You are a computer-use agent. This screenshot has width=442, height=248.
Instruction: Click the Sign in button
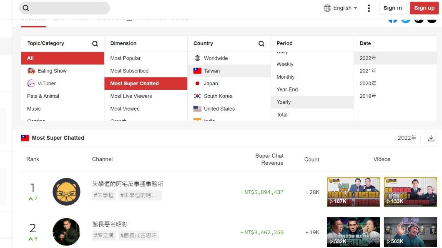click(392, 8)
